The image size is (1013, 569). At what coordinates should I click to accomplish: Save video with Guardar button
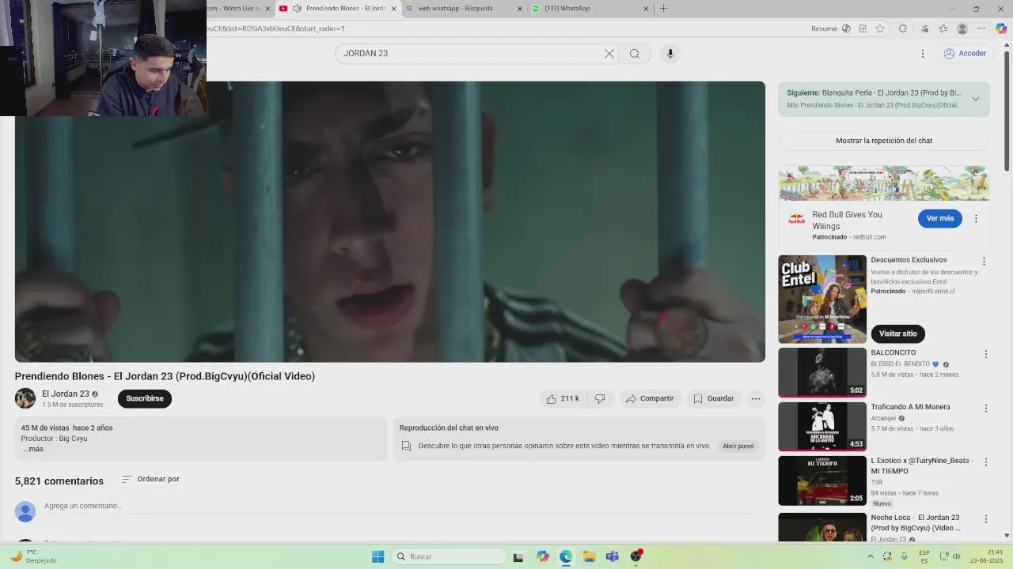point(714,398)
